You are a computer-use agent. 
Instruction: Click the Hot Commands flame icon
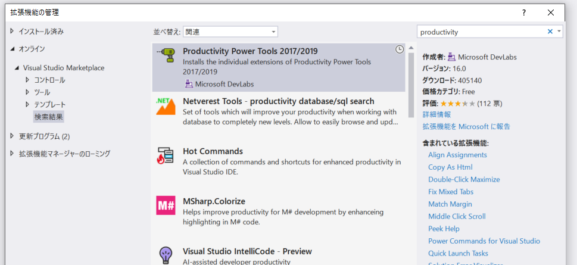coord(165,156)
